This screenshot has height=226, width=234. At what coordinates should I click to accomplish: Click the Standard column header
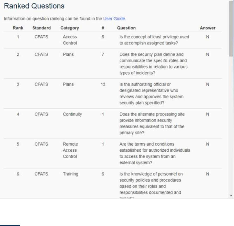41,28
